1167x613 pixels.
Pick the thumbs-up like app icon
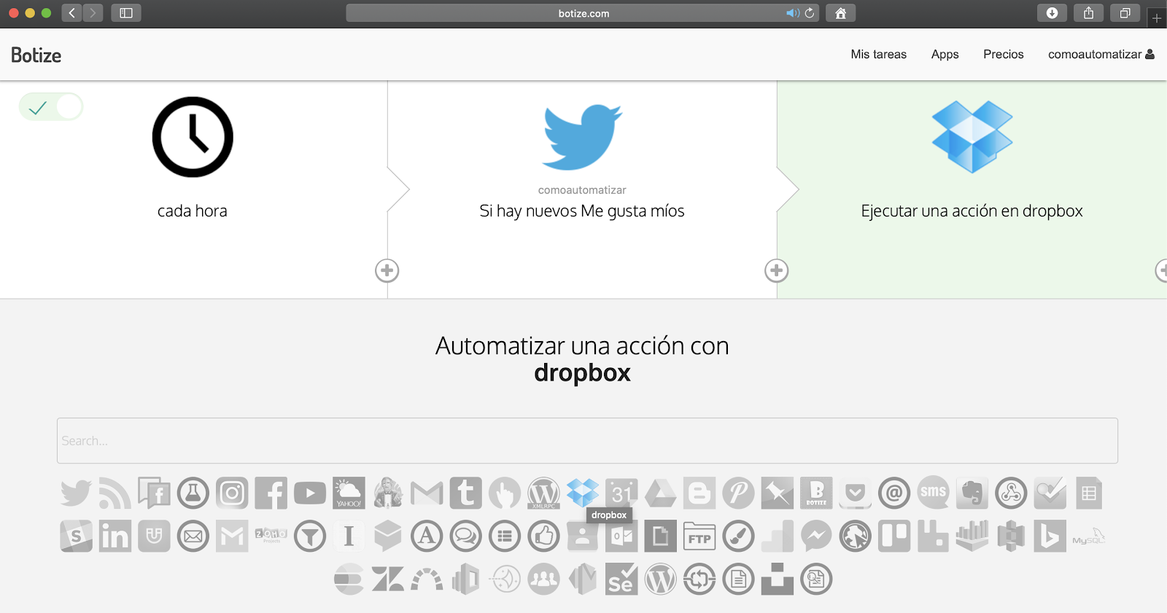(543, 536)
